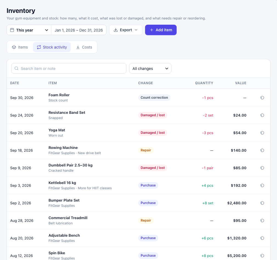Click the download icon on Export button
277x260 pixels.
point(116,30)
